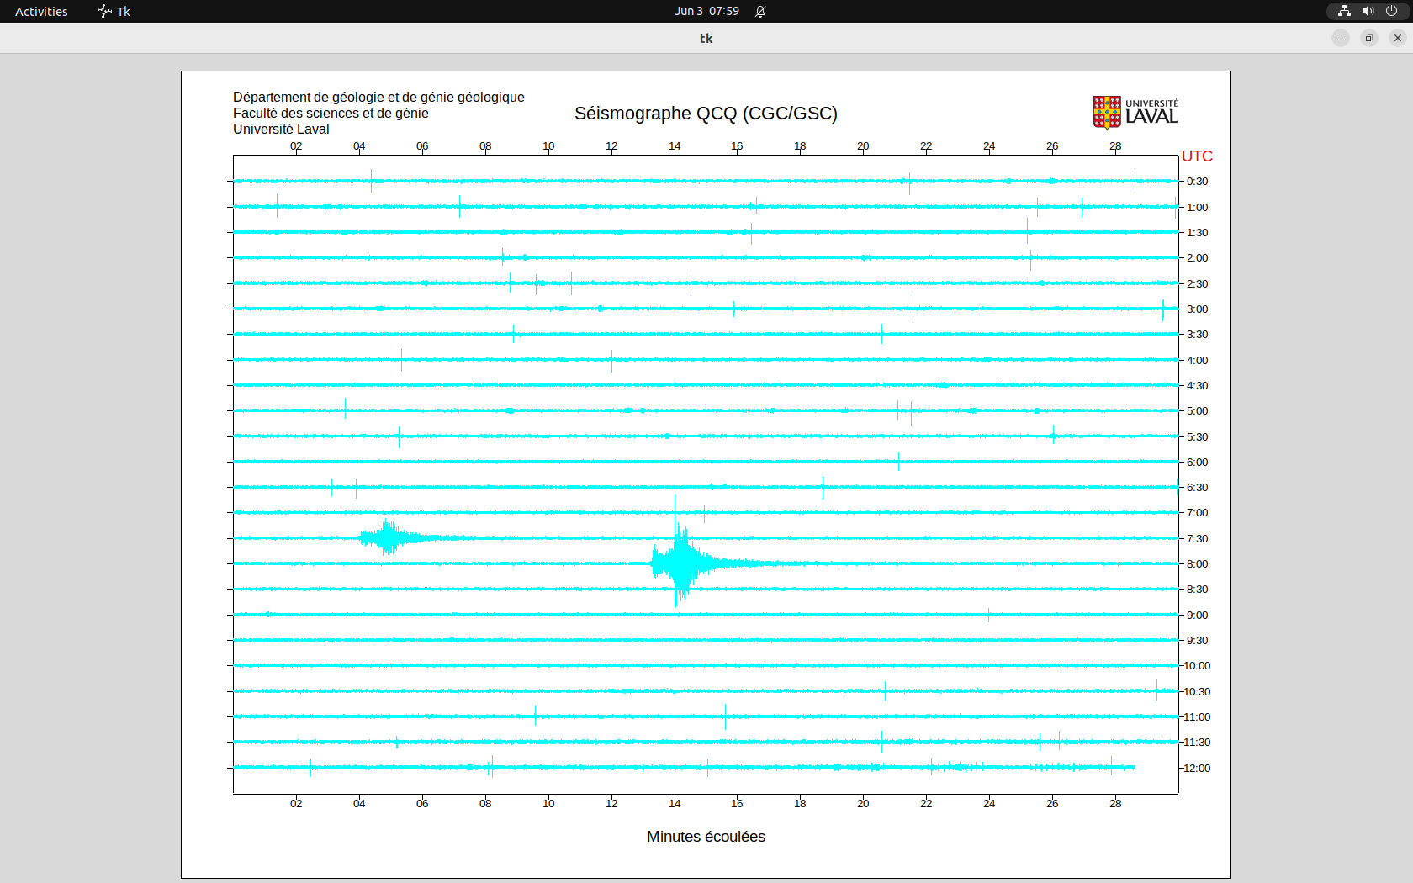This screenshot has height=883, width=1413.
Task: Click the power icon in top bar
Action: [1391, 11]
